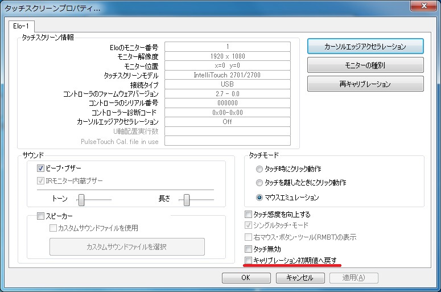Click the 長さ slider handle
The height and width of the screenshot is (292, 441).
tap(186, 200)
